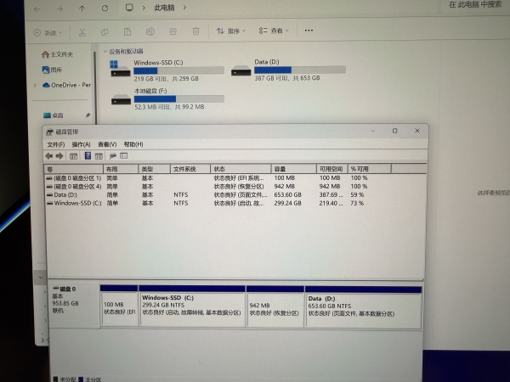The height and width of the screenshot is (382, 510).
Task: Open the 查看(V) menu in Disk Management
Action: [x=107, y=144]
